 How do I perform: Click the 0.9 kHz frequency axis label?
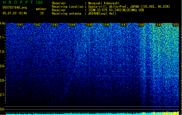point(3,66)
